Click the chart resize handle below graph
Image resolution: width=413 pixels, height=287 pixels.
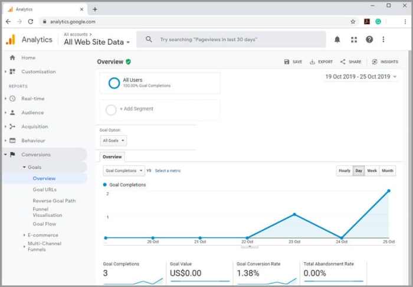[250, 247]
